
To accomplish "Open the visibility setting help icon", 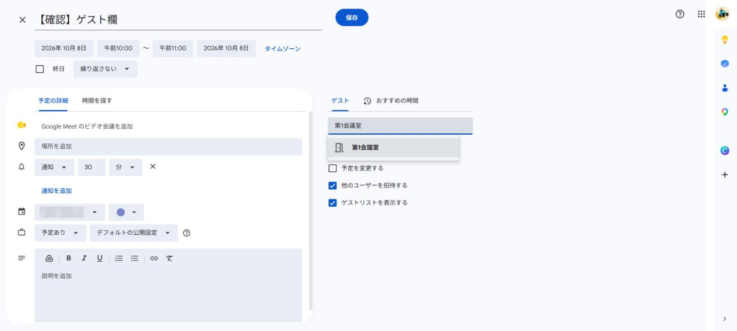I will (x=187, y=233).
